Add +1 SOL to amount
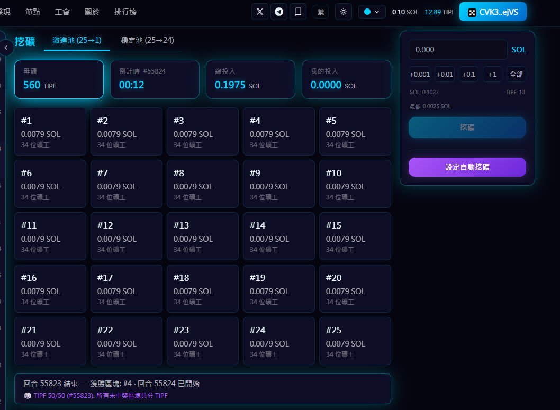This screenshot has width=560, height=410. point(492,74)
